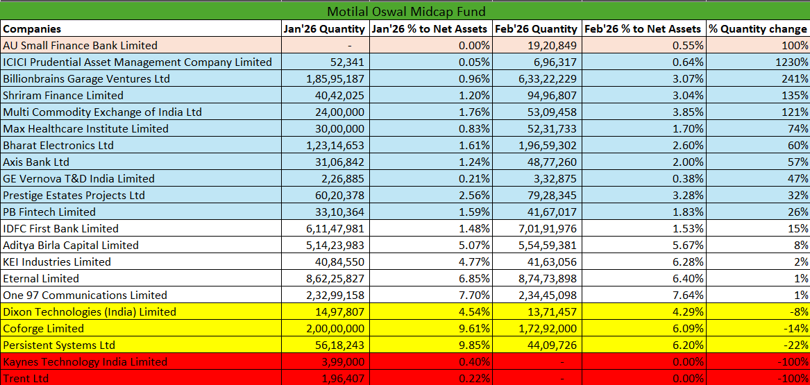Screen dimensions: 810x385
Task: Click the Shriram Finance Limited cell
Action: click(x=140, y=96)
